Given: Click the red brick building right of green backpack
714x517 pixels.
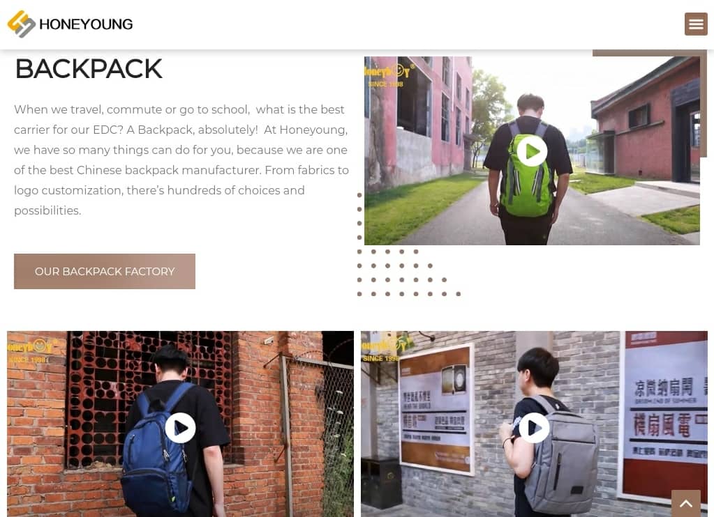Looking at the screenshot, I should 645,123.
